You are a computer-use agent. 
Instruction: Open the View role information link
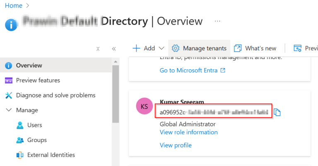pos(188,132)
